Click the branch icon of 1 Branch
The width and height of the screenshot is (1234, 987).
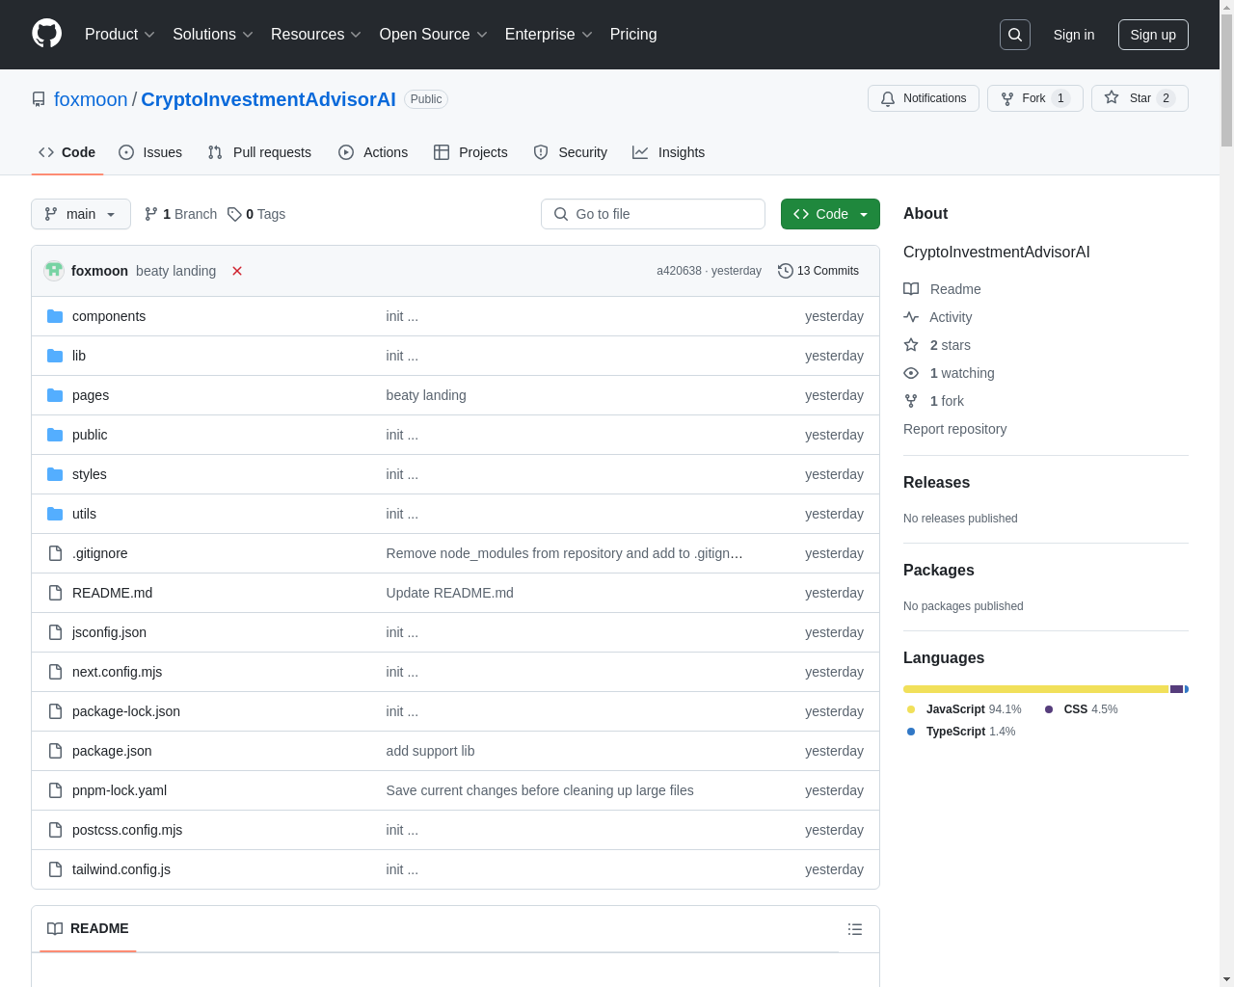point(151,214)
